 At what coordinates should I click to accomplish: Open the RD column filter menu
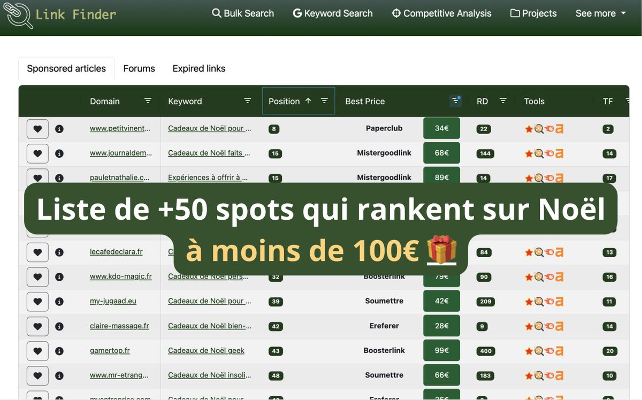pyautogui.click(x=503, y=101)
